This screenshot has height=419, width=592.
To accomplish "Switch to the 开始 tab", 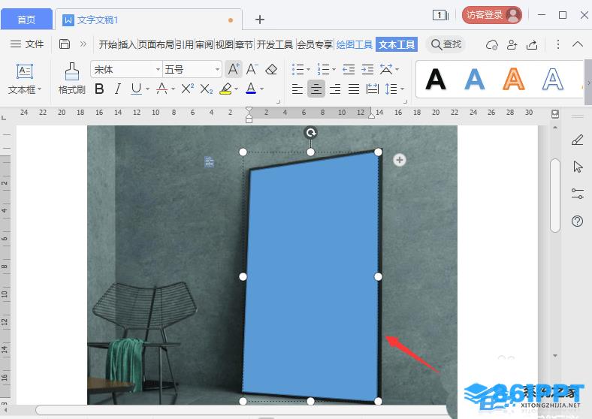I will (108, 44).
